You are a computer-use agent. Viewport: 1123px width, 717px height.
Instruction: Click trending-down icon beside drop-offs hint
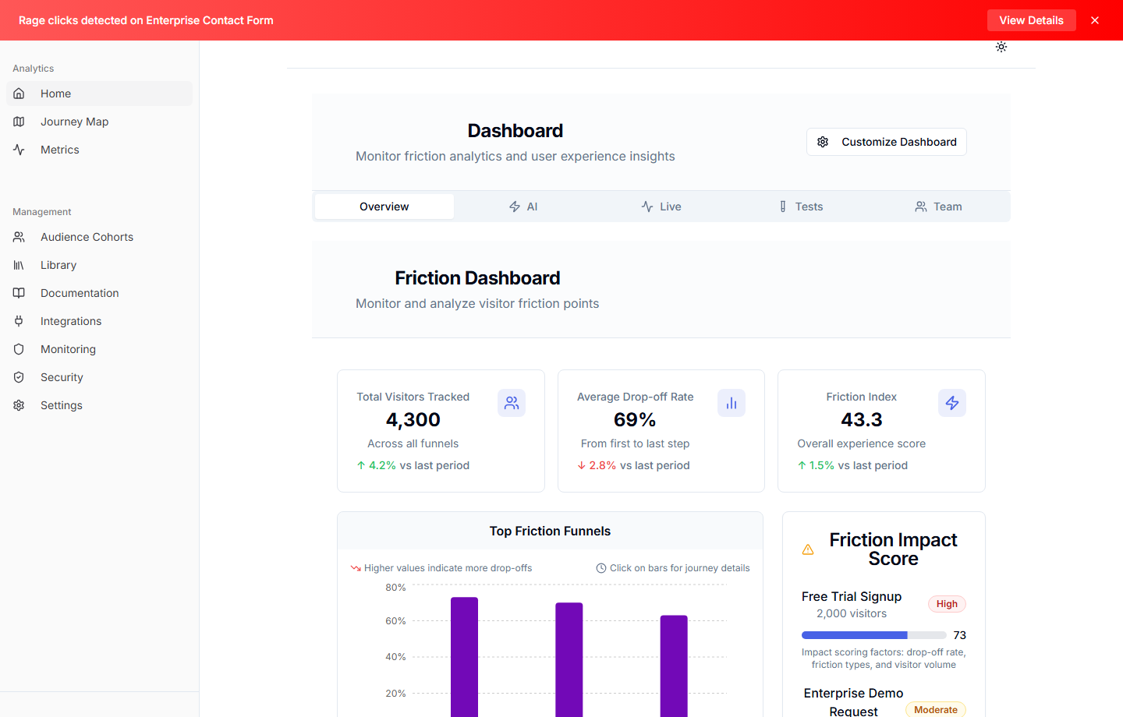(x=356, y=568)
